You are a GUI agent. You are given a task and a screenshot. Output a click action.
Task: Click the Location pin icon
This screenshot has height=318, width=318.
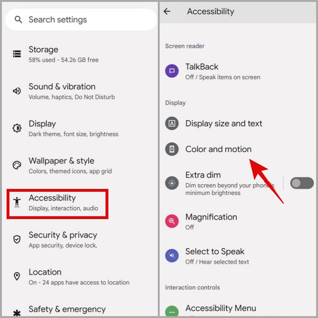17,276
